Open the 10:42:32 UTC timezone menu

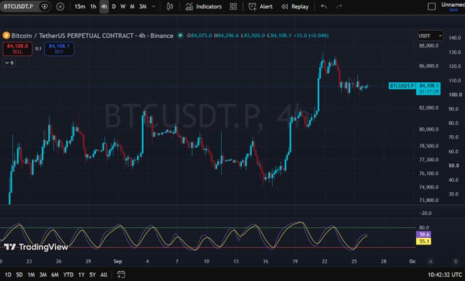(x=444, y=275)
